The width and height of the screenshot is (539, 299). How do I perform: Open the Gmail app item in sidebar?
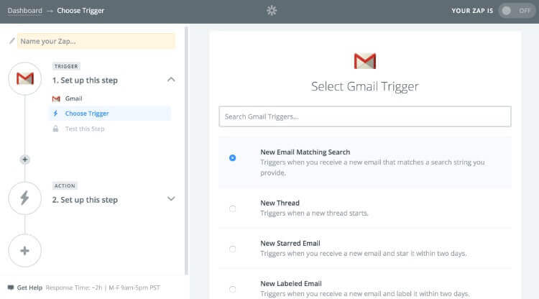74,98
